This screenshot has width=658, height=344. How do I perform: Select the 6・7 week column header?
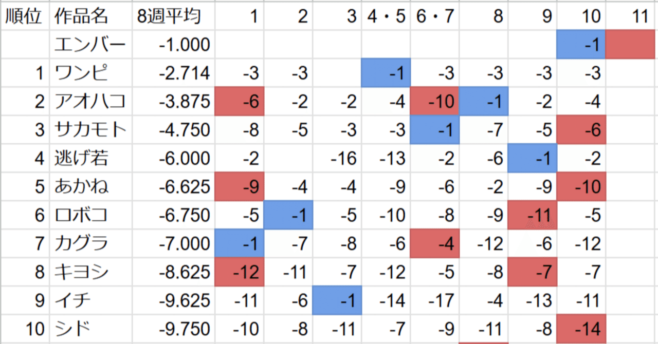pos(435,16)
